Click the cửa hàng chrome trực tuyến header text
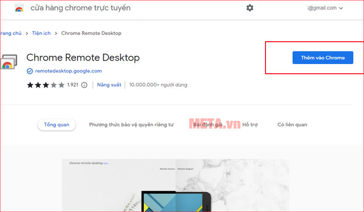This screenshot has width=364, height=212. click(x=81, y=8)
